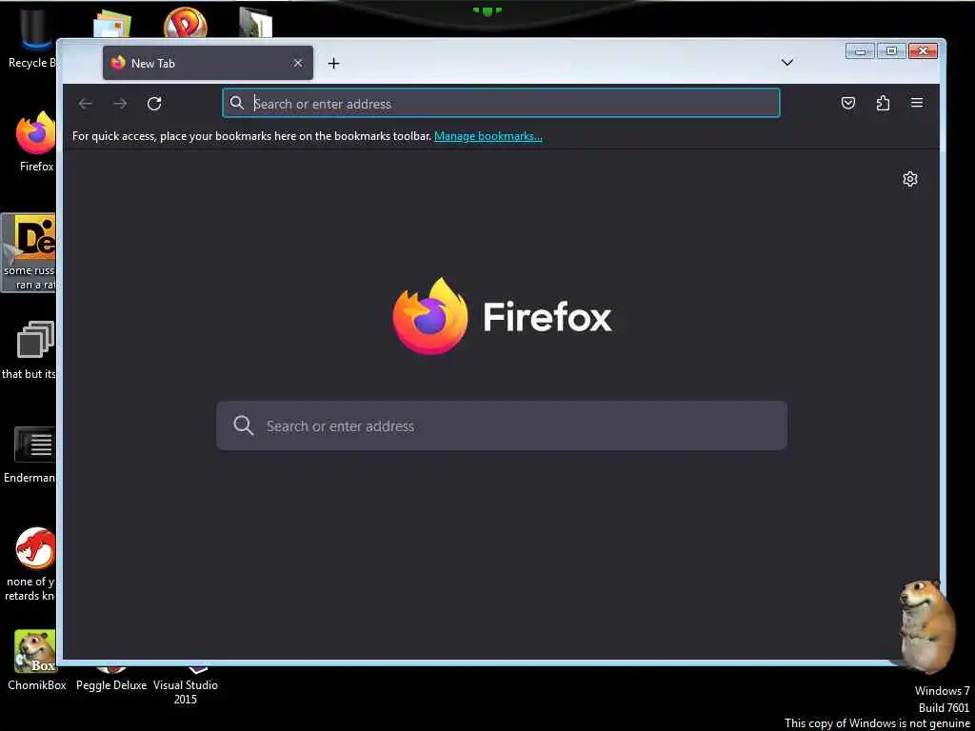The image size is (975, 731).
Task: Click the top address bar field
Action: click(x=501, y=103)
